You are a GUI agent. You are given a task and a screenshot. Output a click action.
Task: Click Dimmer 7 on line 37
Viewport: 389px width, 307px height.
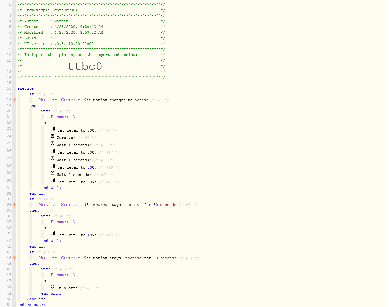click(63, 222)
